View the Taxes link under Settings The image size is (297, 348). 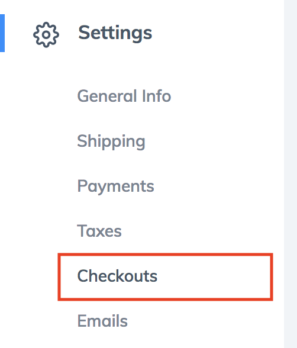99,231
